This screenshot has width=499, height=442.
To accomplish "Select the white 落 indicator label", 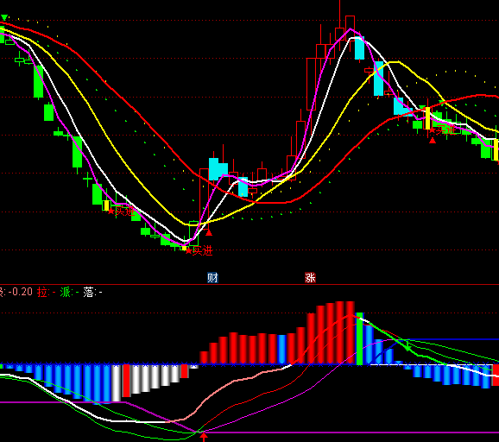I will [x=89, y=292].
